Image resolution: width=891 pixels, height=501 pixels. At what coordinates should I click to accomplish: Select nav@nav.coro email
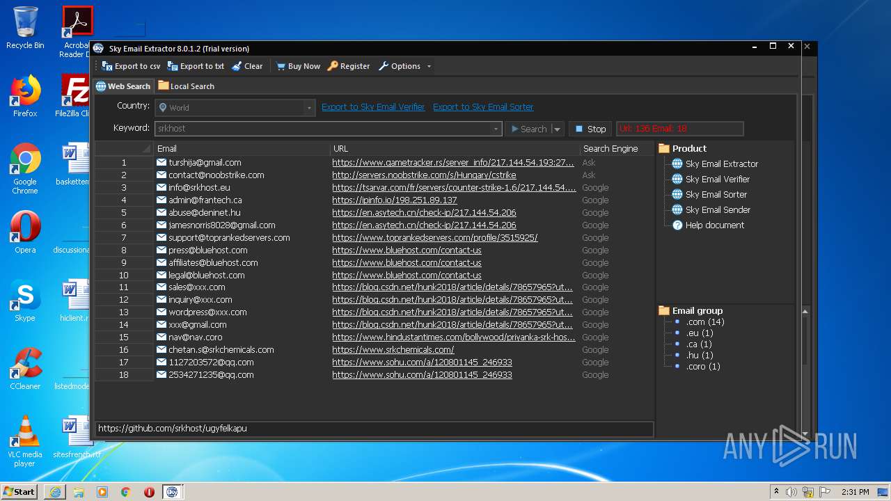pyautogui.click(x=196, y=337)
